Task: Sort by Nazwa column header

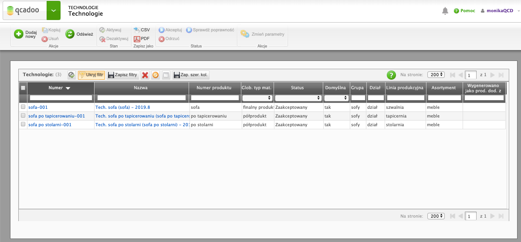Action: (142, 88)
